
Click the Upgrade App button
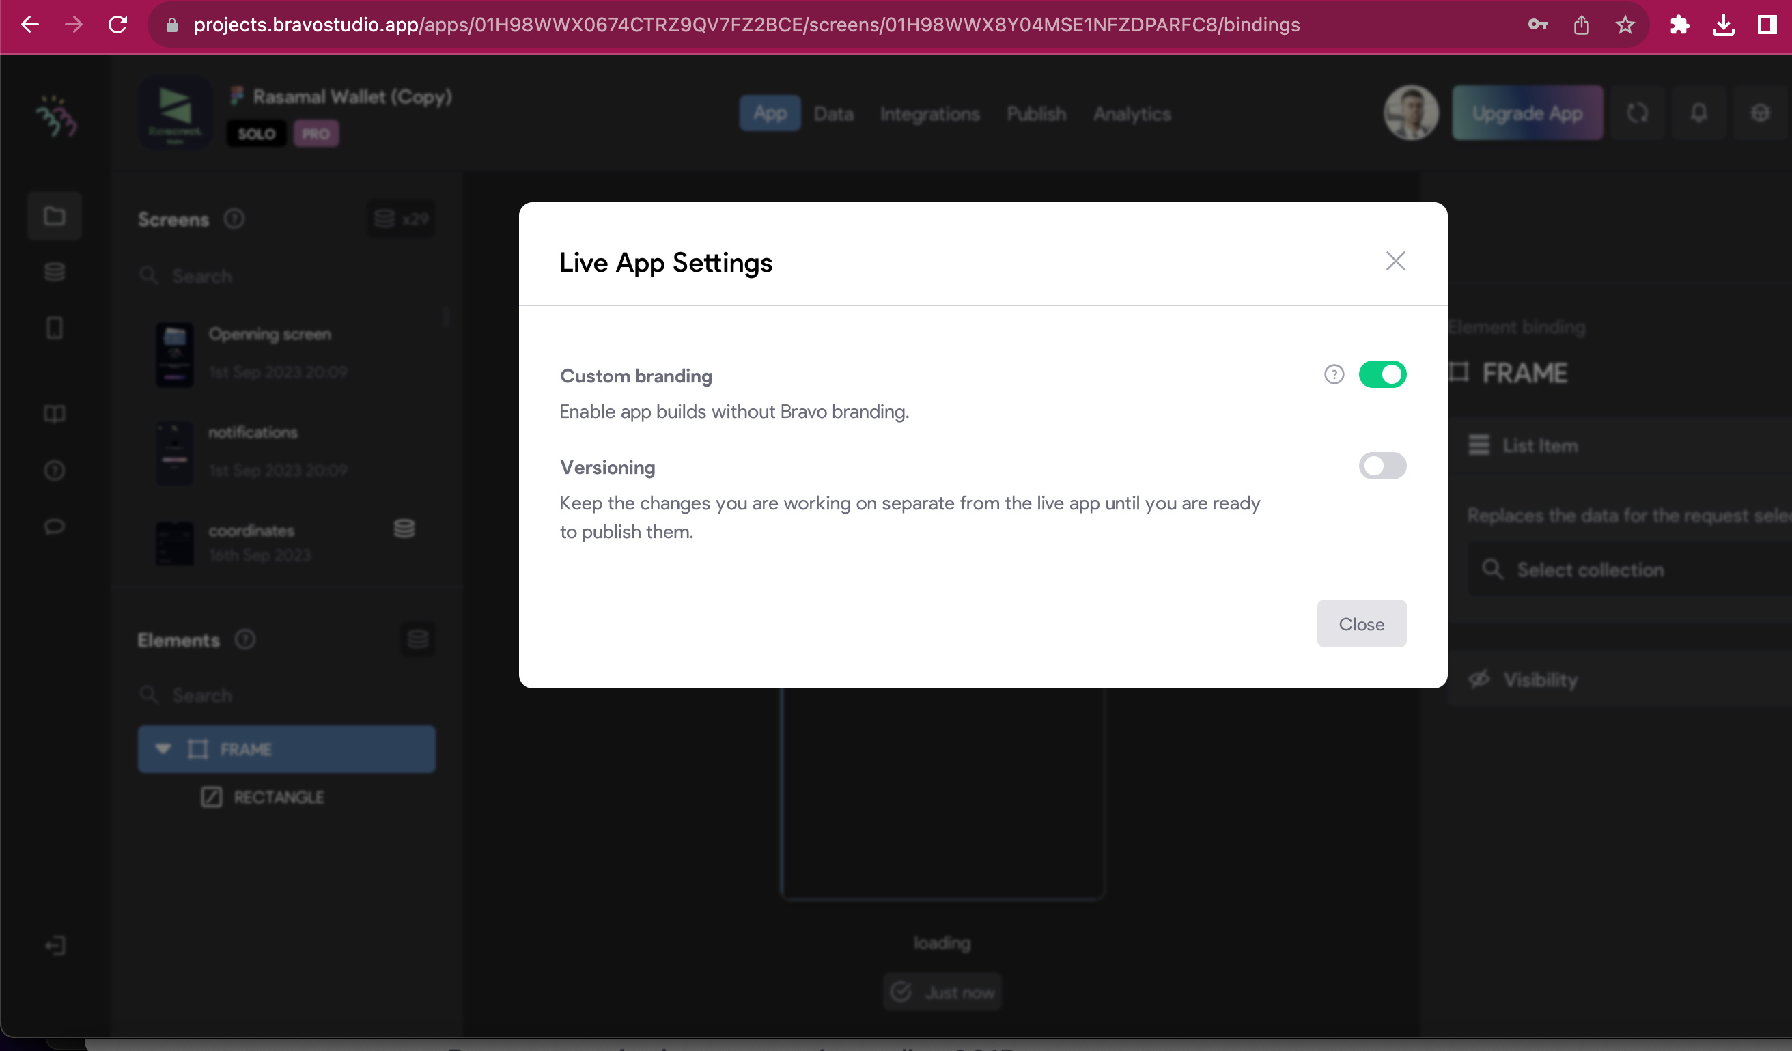1527,113
